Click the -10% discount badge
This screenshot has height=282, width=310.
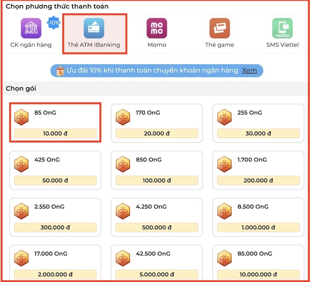tap(53, 23)
